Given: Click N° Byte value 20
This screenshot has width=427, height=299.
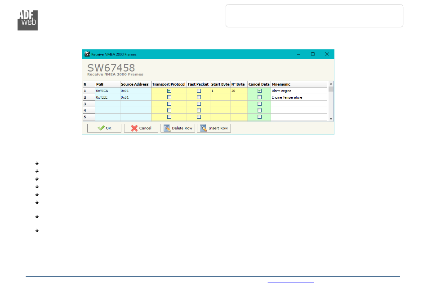Looking at the screenshot, I should (x=239, y=91).
